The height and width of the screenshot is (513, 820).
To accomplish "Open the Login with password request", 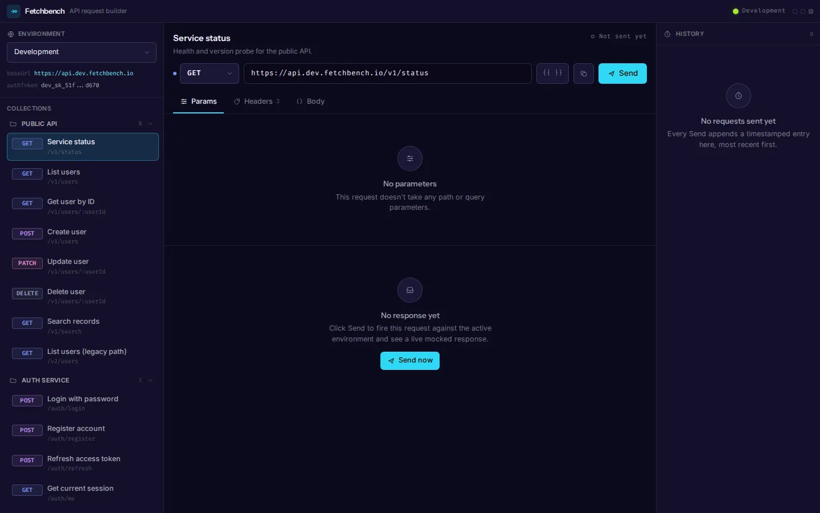I will [x=83, y=404].
